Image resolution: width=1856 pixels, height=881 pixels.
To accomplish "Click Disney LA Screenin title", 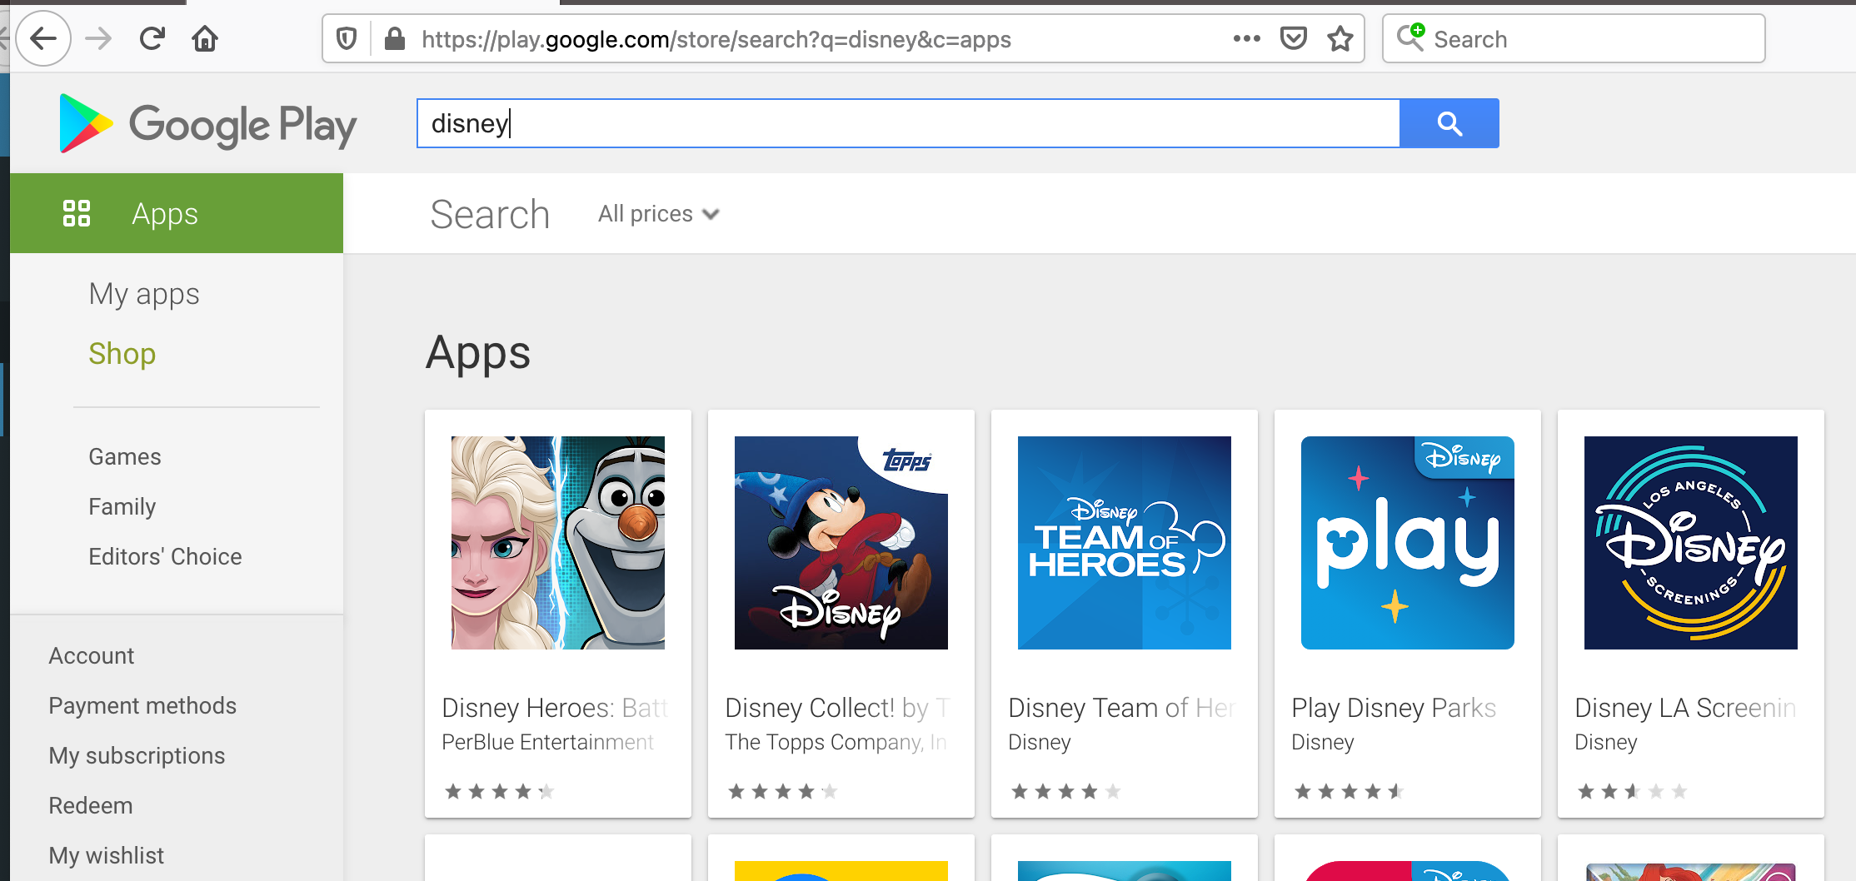I will pyautogui.click(x=1685, y=708).
